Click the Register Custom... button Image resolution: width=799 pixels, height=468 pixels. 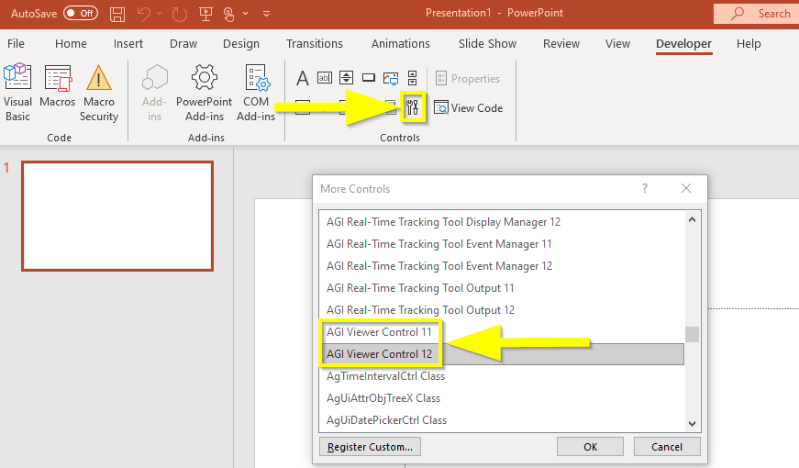370,447
